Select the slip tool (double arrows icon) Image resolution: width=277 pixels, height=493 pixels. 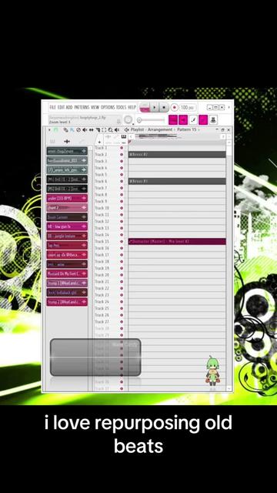pos(91,129)
